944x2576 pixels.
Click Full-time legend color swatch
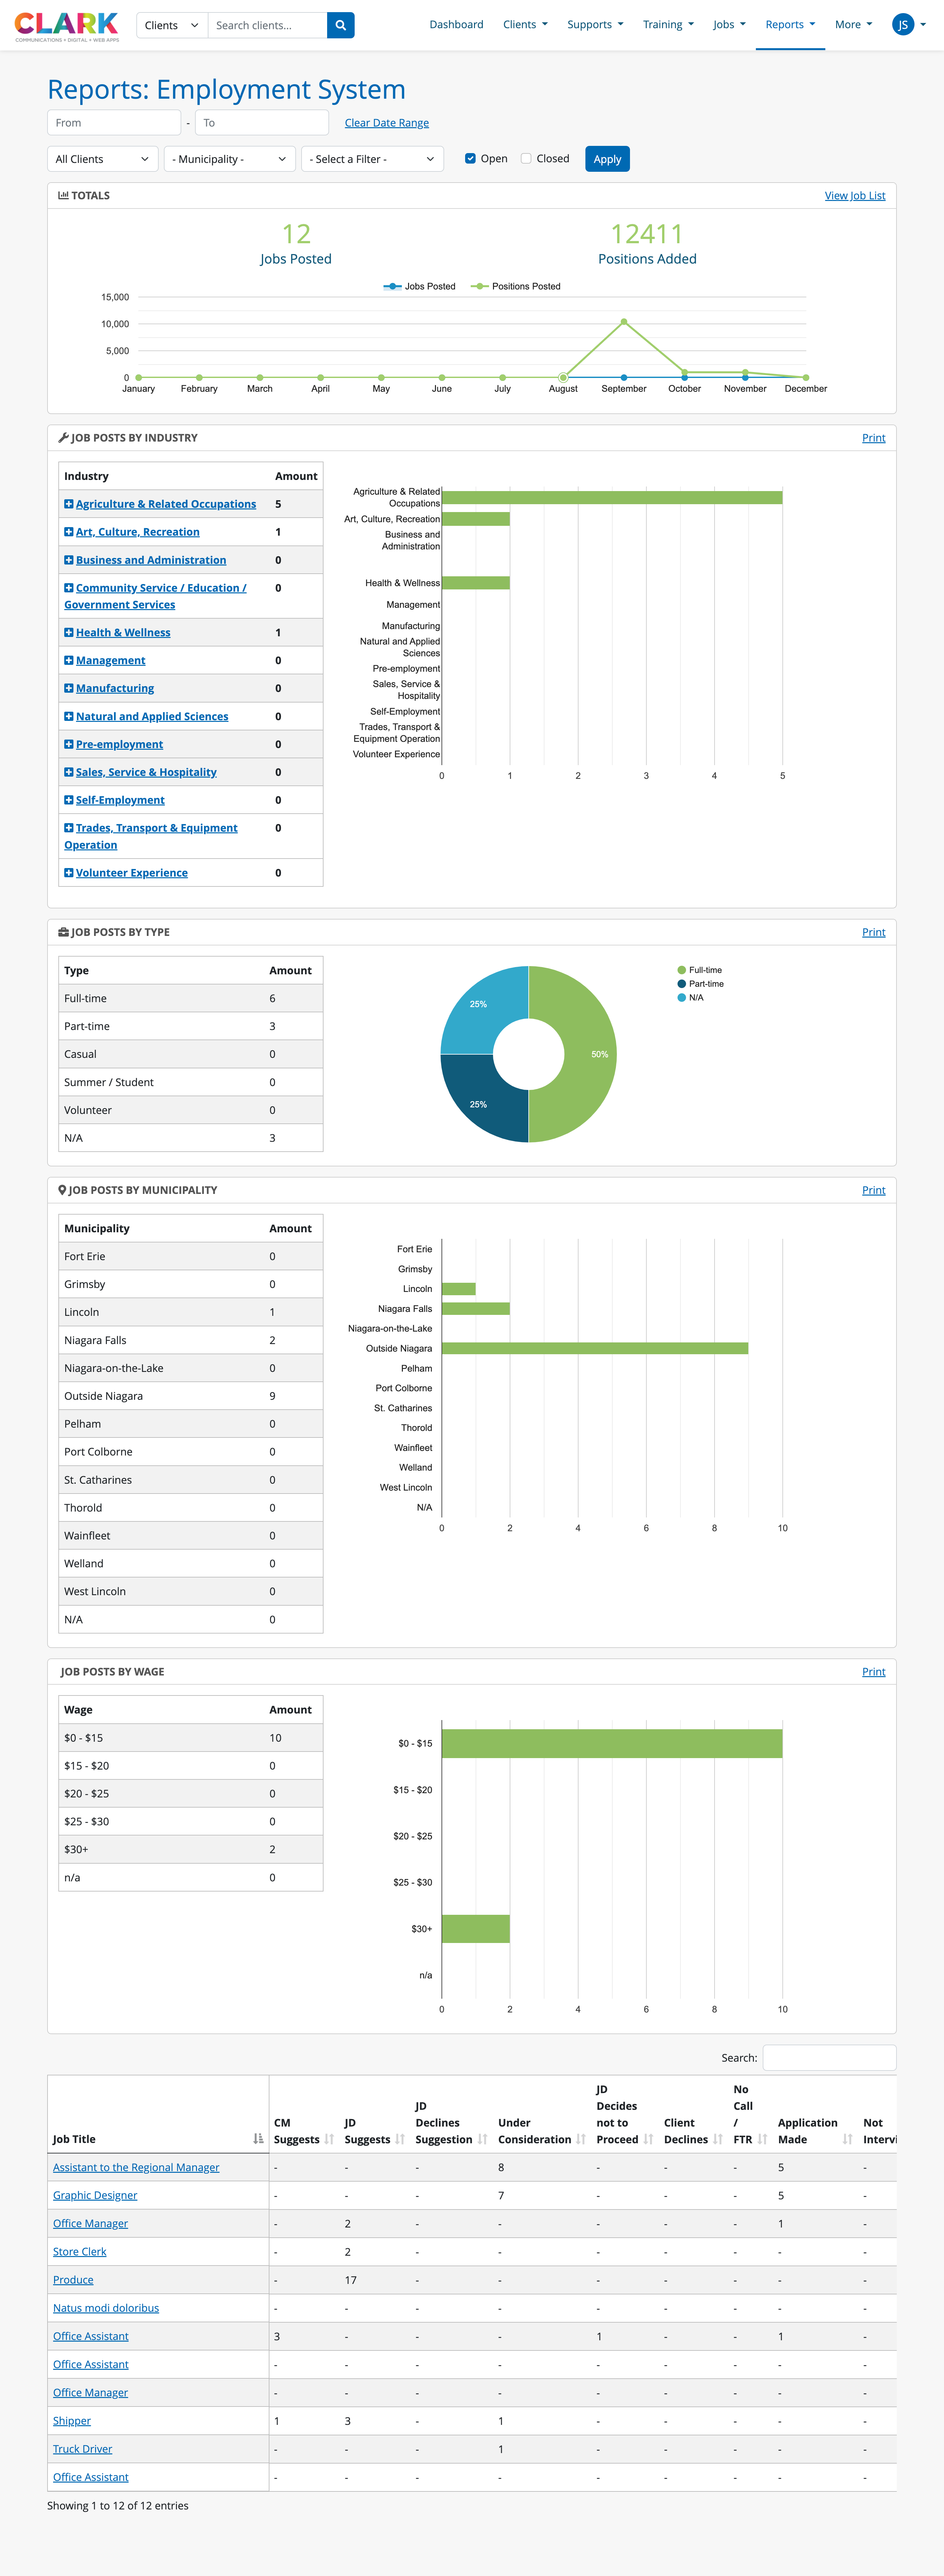682,970
